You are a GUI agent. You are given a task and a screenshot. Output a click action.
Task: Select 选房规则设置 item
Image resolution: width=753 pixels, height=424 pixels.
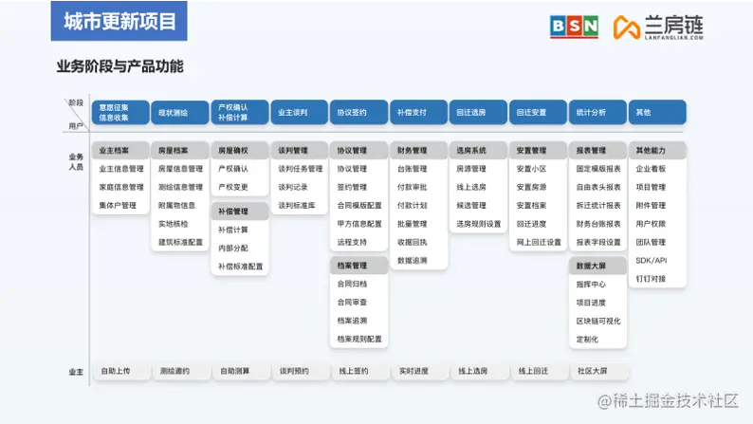coord(479,224)
